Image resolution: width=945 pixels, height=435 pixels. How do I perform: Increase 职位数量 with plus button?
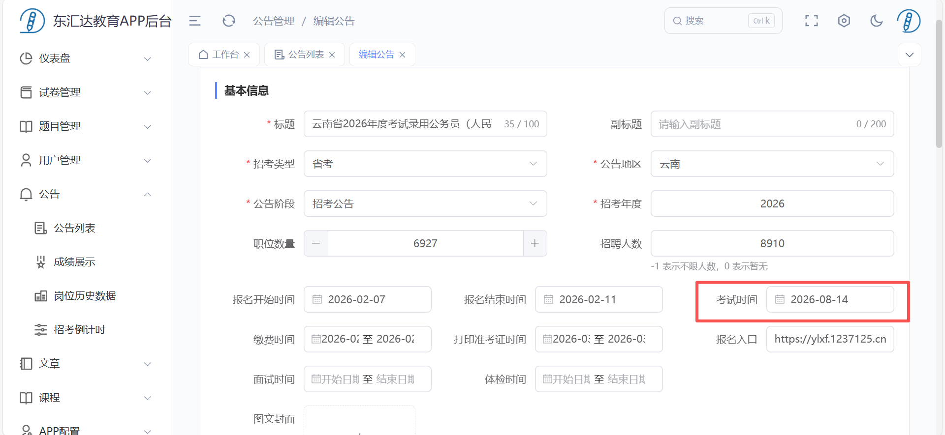click(535, 243)
